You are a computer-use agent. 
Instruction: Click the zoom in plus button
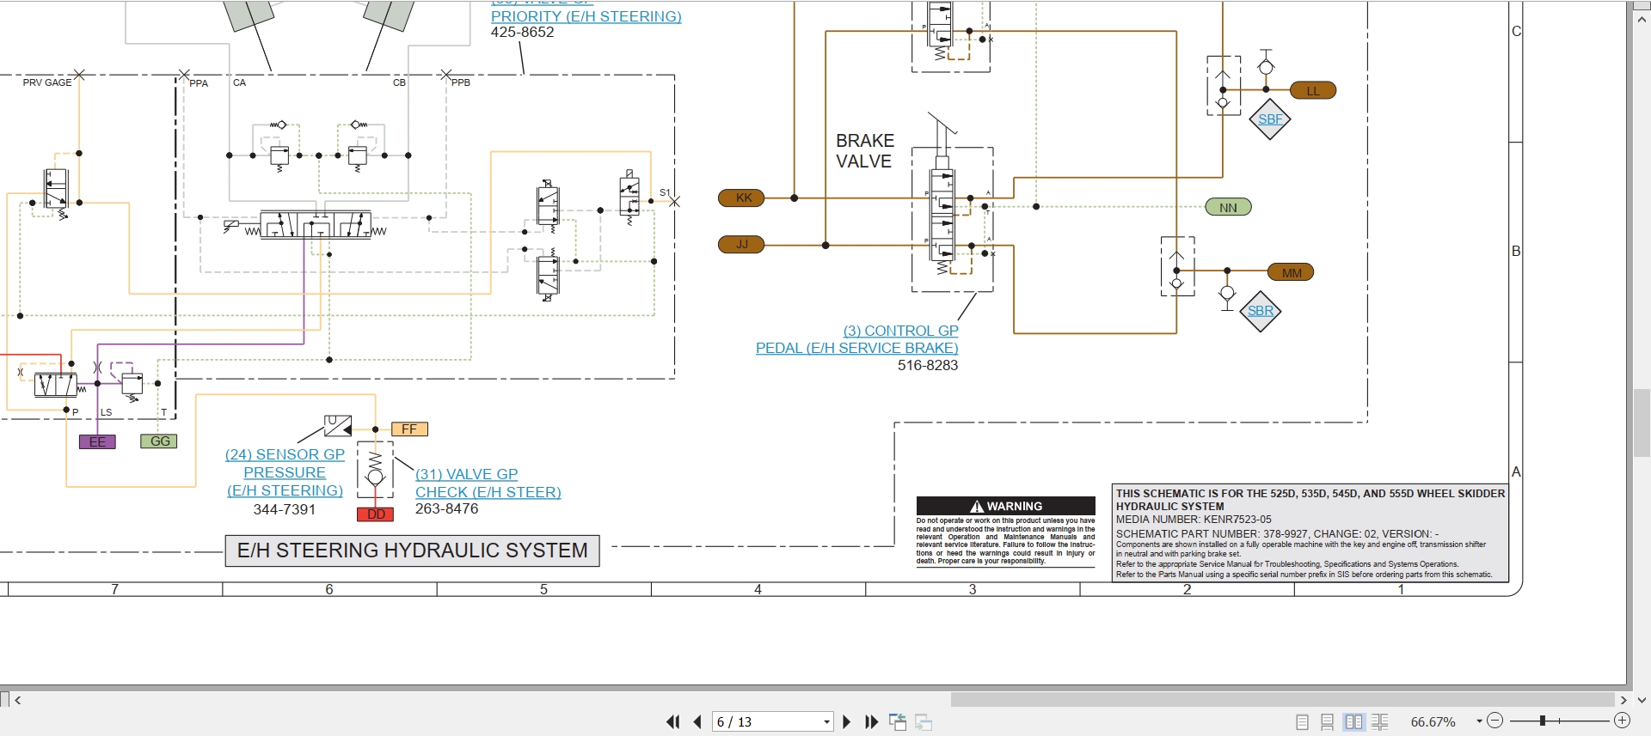click(x=1622, y=721)
